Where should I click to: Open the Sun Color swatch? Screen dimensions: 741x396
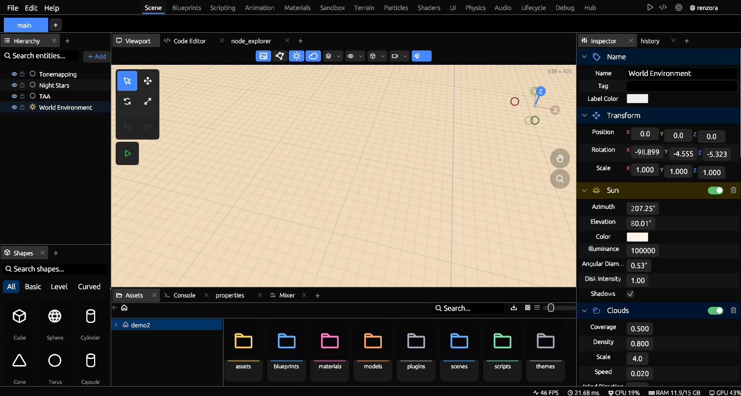(x=637, y=237)
